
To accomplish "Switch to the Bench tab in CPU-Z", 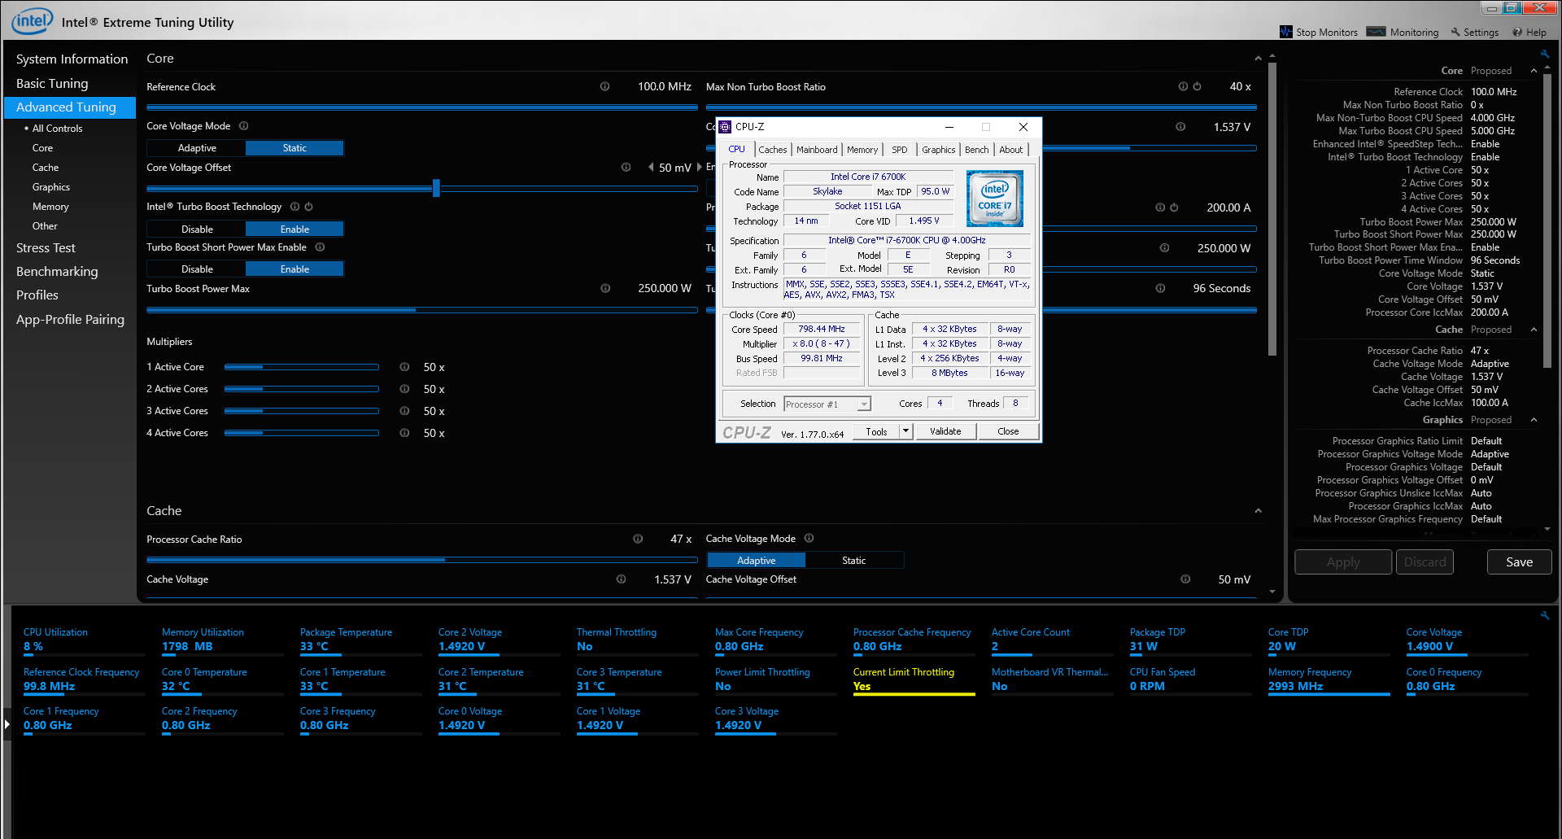I will tap(976, 150).
